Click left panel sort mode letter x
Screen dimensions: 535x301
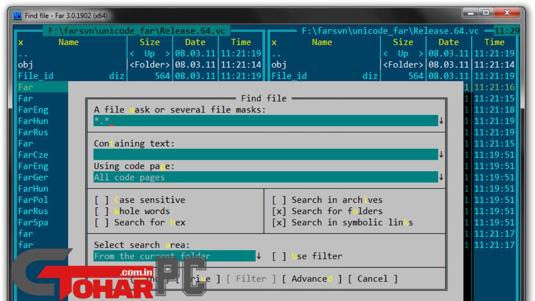coord(20,42)
